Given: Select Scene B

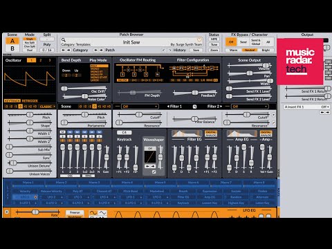Looking at the screenshot, I should point(12,48).
